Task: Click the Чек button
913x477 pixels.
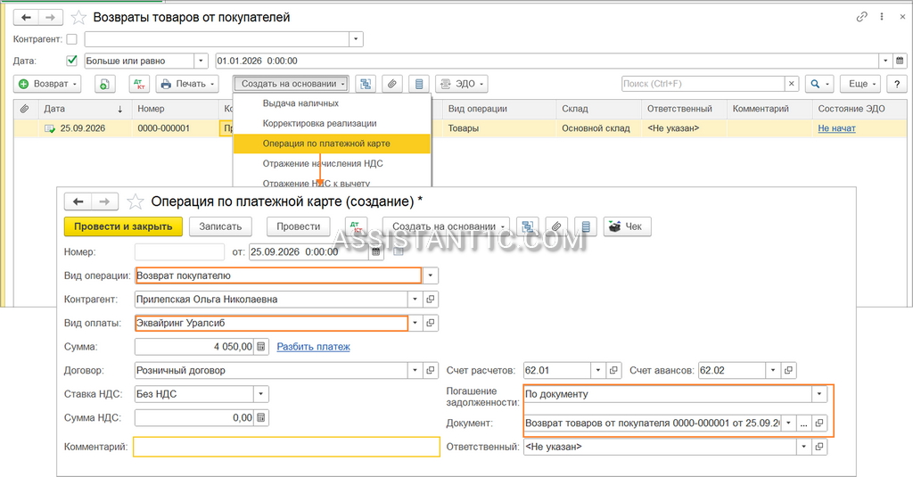Action: click(x=627, y=226)
